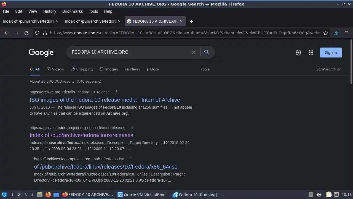Open options for archives.fedoraproject.org releases result

(x=132, y=127)
